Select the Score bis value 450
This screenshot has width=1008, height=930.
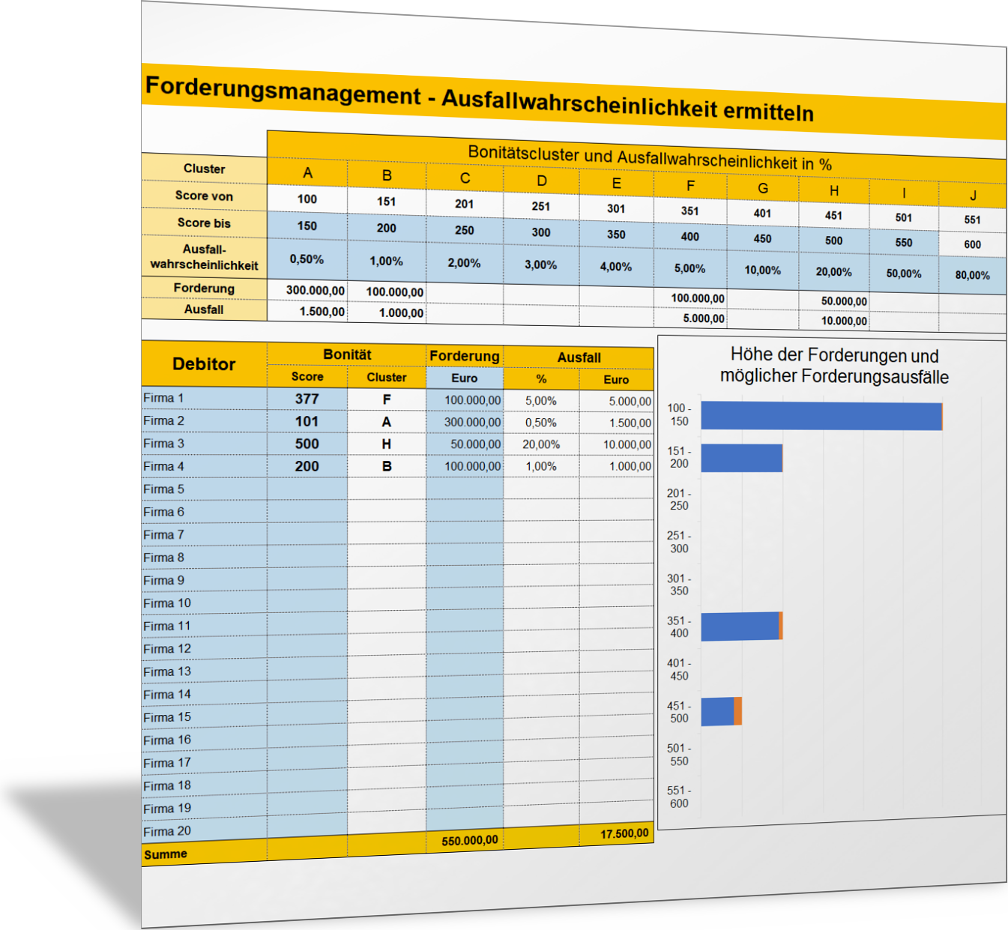coord(763,238)
